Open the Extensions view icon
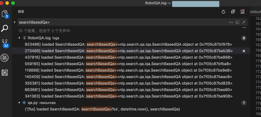The width and height of the screenshot is (261, 117). coord(5,72)
